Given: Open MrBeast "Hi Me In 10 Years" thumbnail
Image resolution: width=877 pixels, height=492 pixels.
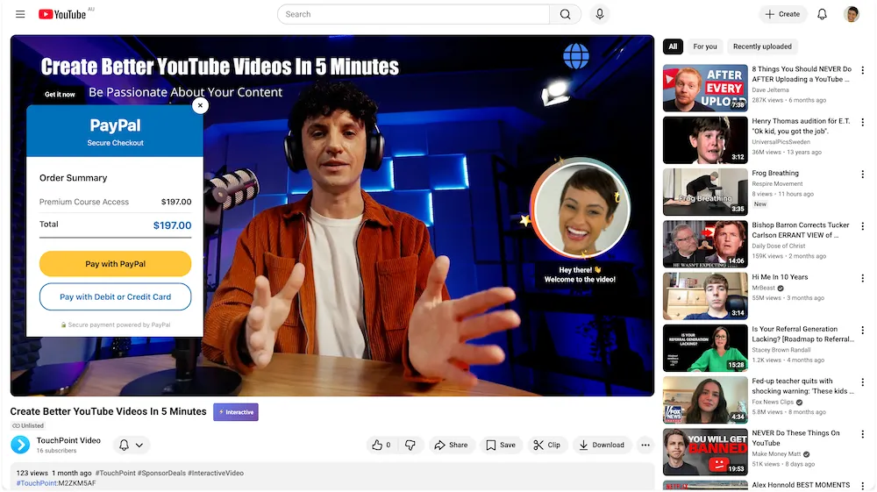Looking at the screenshot, I should click(705, 296).
